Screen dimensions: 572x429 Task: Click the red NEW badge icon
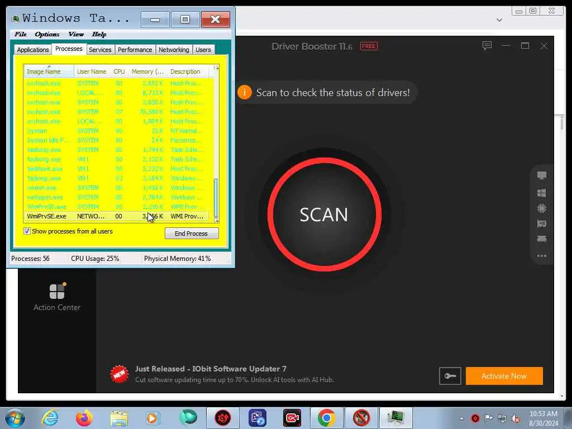(x=120, y=374)
